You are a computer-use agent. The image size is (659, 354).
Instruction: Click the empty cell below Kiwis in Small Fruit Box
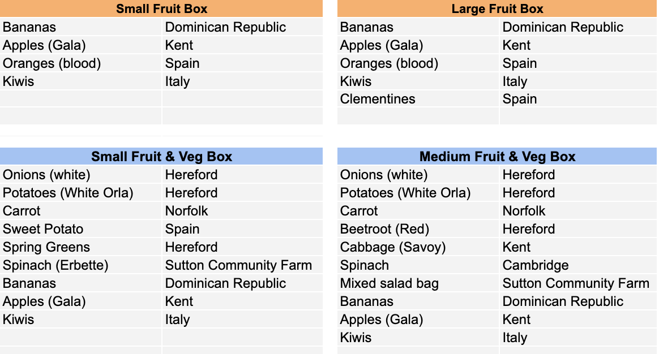81,99
